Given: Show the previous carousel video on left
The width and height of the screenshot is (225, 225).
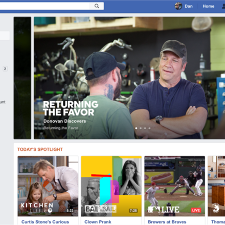Looking at the screenshot, I should pos(22,78).
